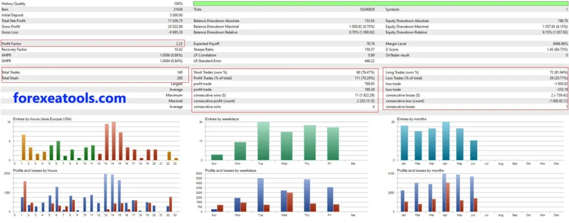Image resolution: width=569 pixels, height=223 pixels.
Task: Click the Sharpe Ratio value 158.57
Action: pos(370,49)
